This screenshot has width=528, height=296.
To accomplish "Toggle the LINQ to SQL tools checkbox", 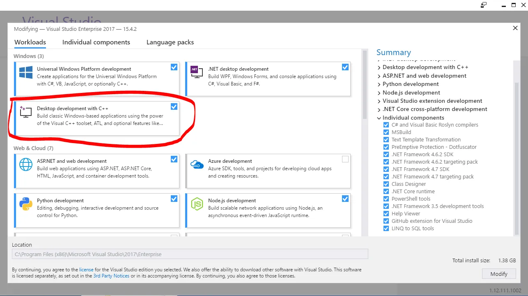I will point(386,229).
